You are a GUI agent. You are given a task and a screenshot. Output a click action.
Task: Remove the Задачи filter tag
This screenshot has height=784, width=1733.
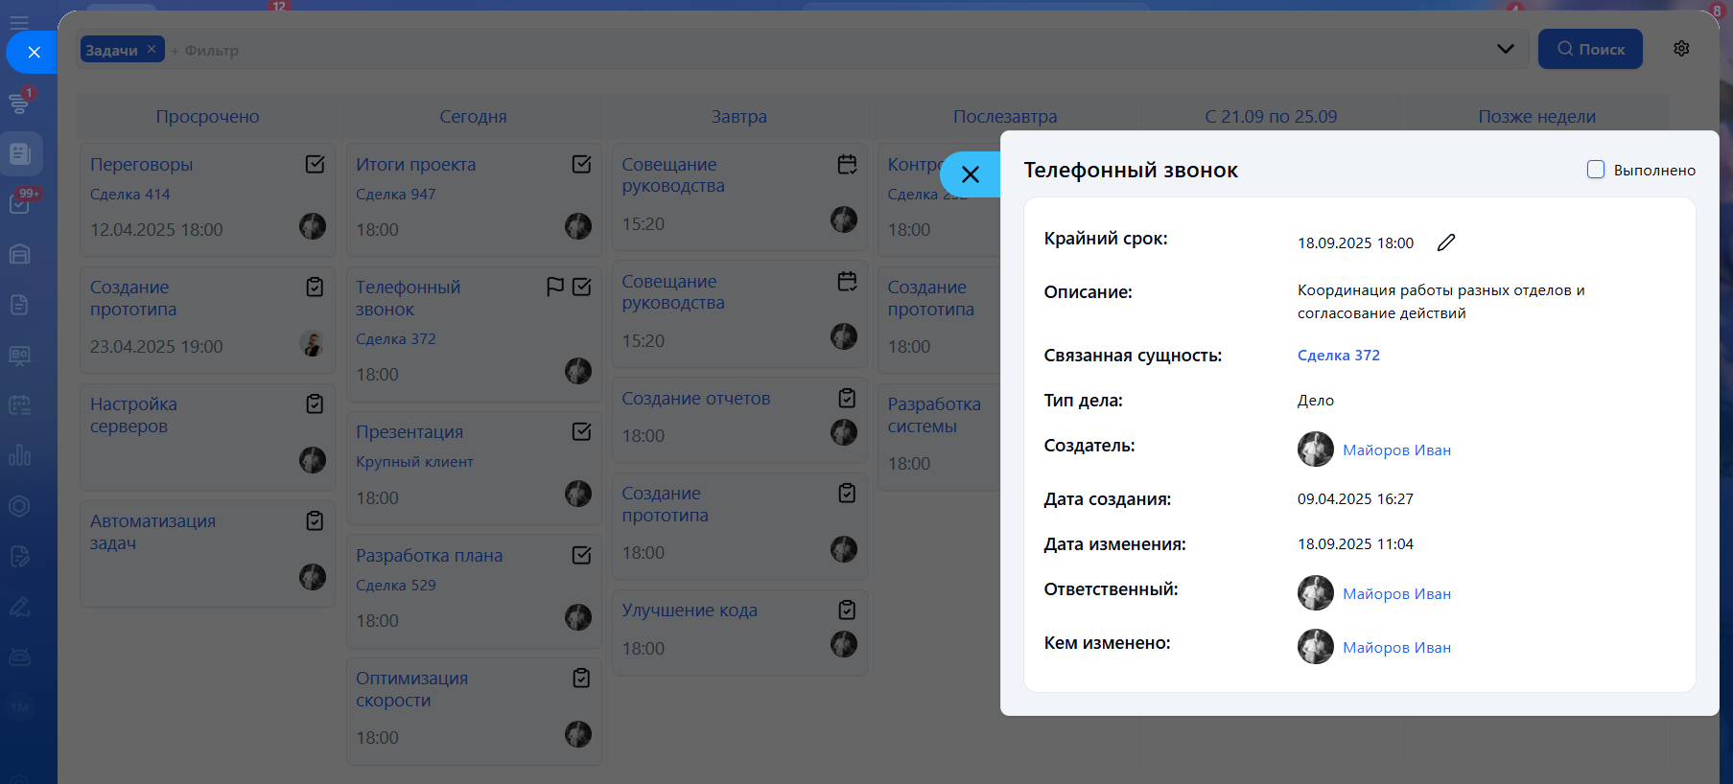[x=152, y=49]
